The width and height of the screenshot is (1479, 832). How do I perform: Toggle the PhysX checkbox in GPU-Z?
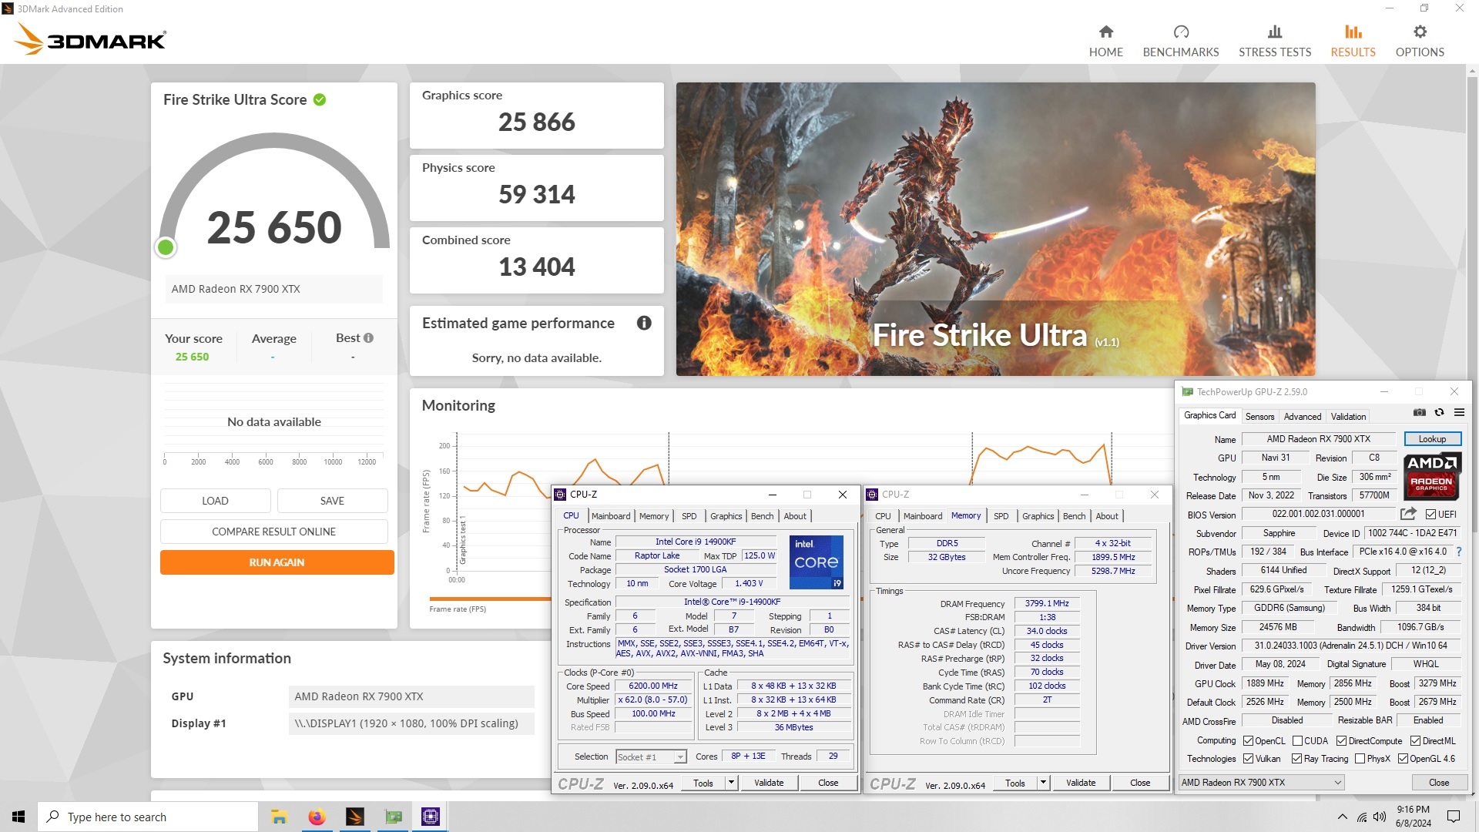[1360, 759]
